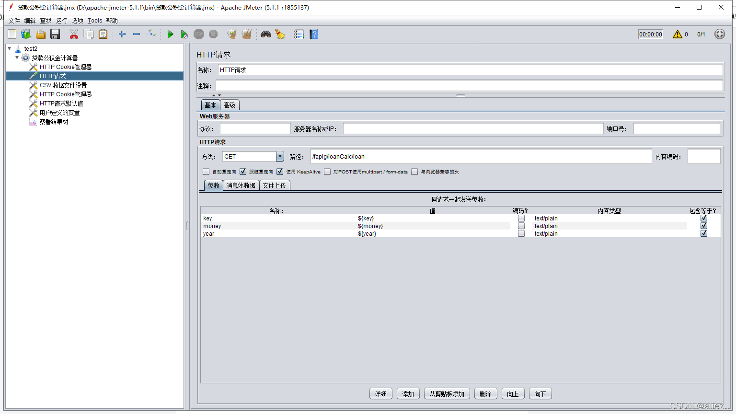Open Search with the binoculars icon
Image resolution: width=736 pixels, height=414 pixels.
[x=266, y=34]
